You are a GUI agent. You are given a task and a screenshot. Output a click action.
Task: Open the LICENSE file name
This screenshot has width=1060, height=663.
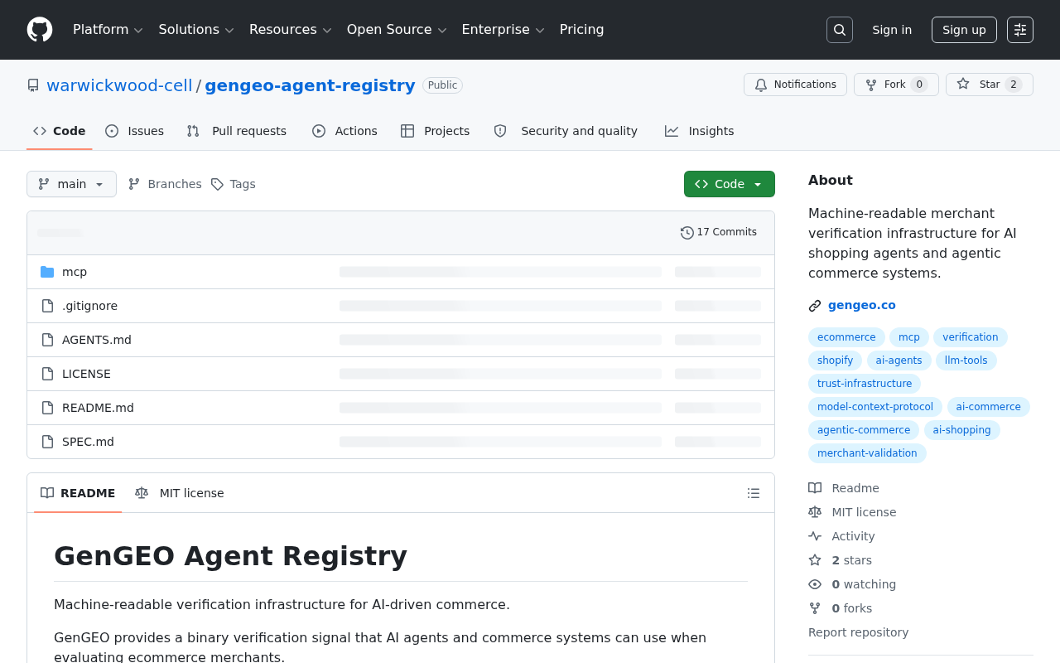86,374
